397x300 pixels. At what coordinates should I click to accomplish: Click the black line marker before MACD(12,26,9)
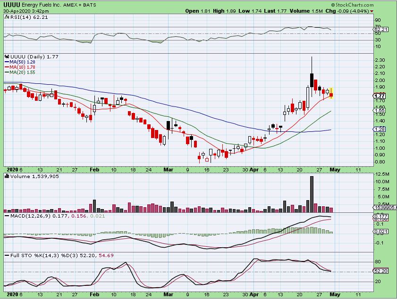coord(7,216)
